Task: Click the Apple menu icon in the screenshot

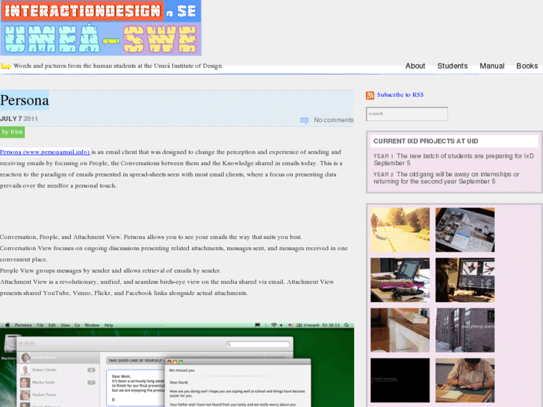Action: pos(7,326)
